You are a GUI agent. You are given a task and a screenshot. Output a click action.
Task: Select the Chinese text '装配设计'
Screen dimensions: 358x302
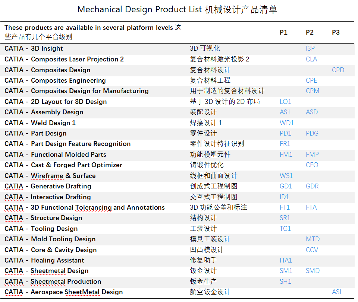[204, 112]
